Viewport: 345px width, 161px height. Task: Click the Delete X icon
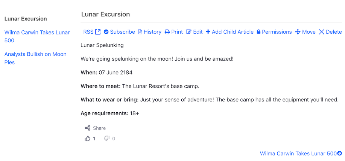point(321,32)
